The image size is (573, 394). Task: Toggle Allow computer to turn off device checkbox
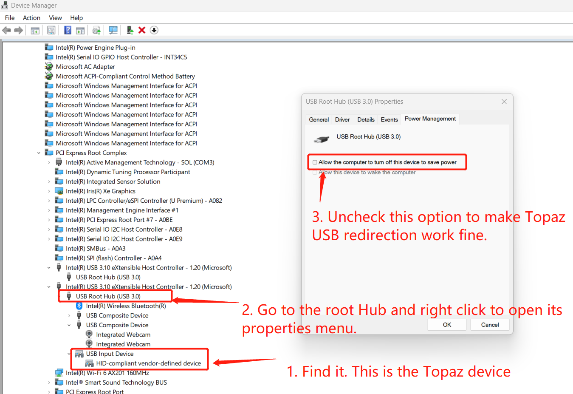click(x=315, y=162)
